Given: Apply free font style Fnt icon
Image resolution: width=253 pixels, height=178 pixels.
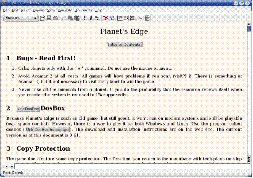Looking at the screenshot, I should tap(97, 18).
